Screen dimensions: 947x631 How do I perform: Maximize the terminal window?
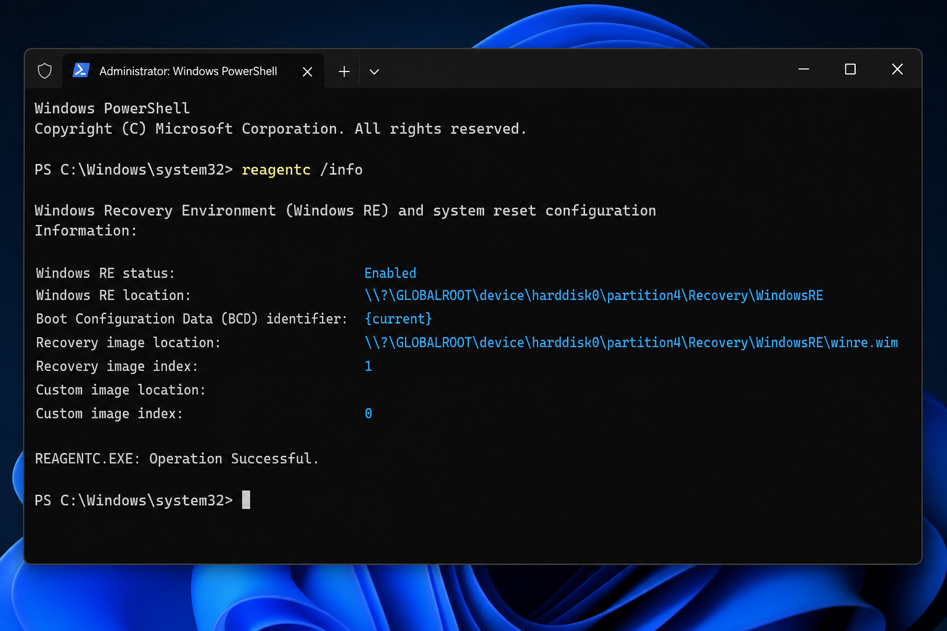point(850,69)
